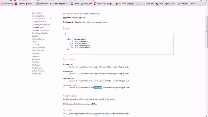Collapse the navigation pane arrow

point(60,14)
